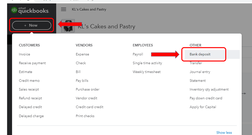Collapse the menu with Show less
The width and height of the screenshot is (252, 135).
[224, 132]
